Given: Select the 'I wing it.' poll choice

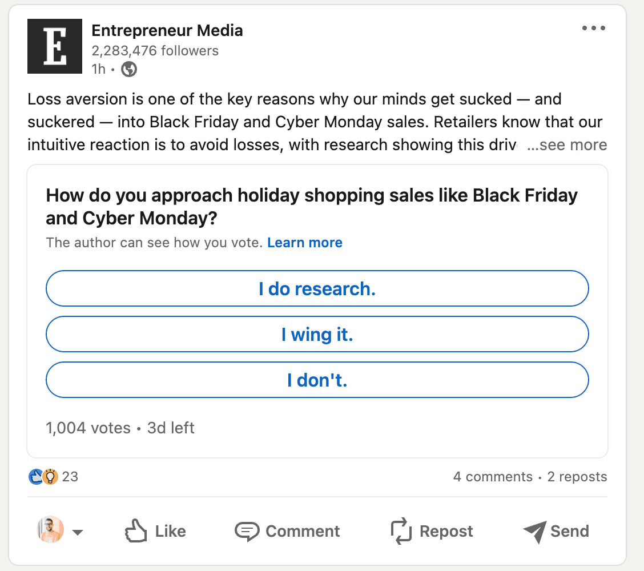Looking at the screenshot, I should click(317, 334).
